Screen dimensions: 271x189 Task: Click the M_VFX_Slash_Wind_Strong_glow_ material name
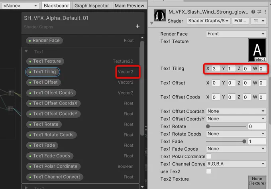208,12
